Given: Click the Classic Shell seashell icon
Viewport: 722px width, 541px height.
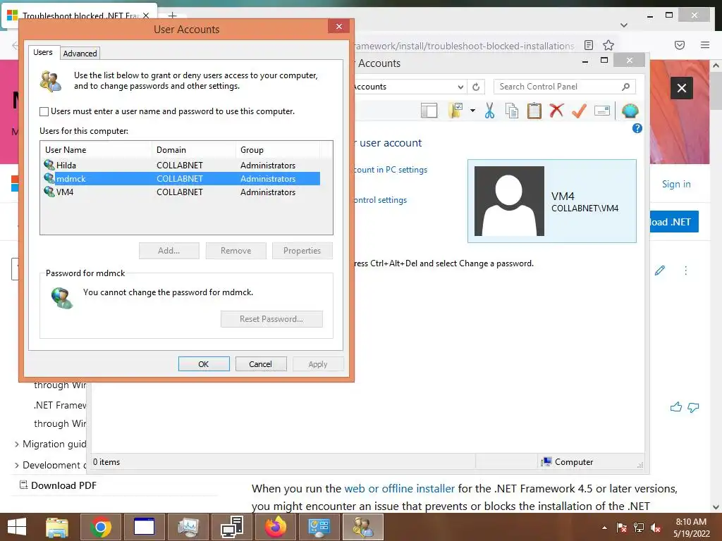Looking at the screenshot, I should (x=630, y=111).
